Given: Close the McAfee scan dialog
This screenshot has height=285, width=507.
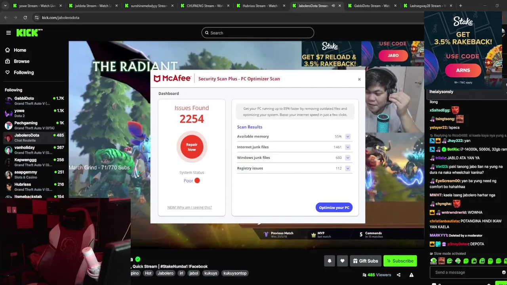Looking at the screenshot, I should pyautogui.click(x=359, y=79).
